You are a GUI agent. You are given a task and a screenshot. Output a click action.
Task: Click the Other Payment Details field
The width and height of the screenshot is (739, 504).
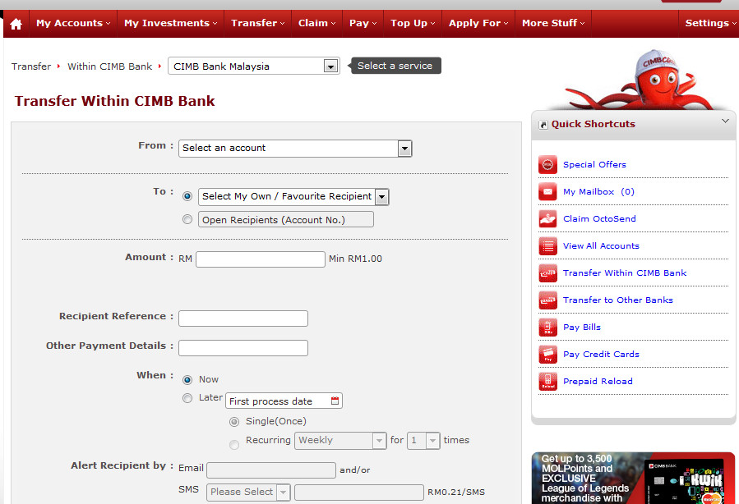coord(243,348)
